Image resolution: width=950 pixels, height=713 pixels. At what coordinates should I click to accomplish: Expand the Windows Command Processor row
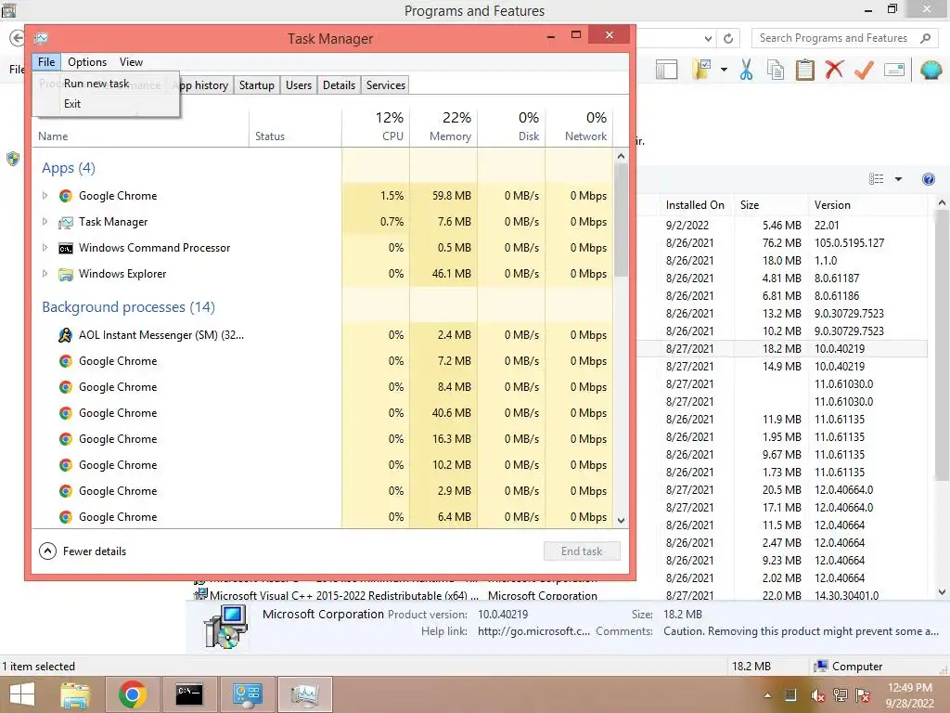tap(45, 248)
